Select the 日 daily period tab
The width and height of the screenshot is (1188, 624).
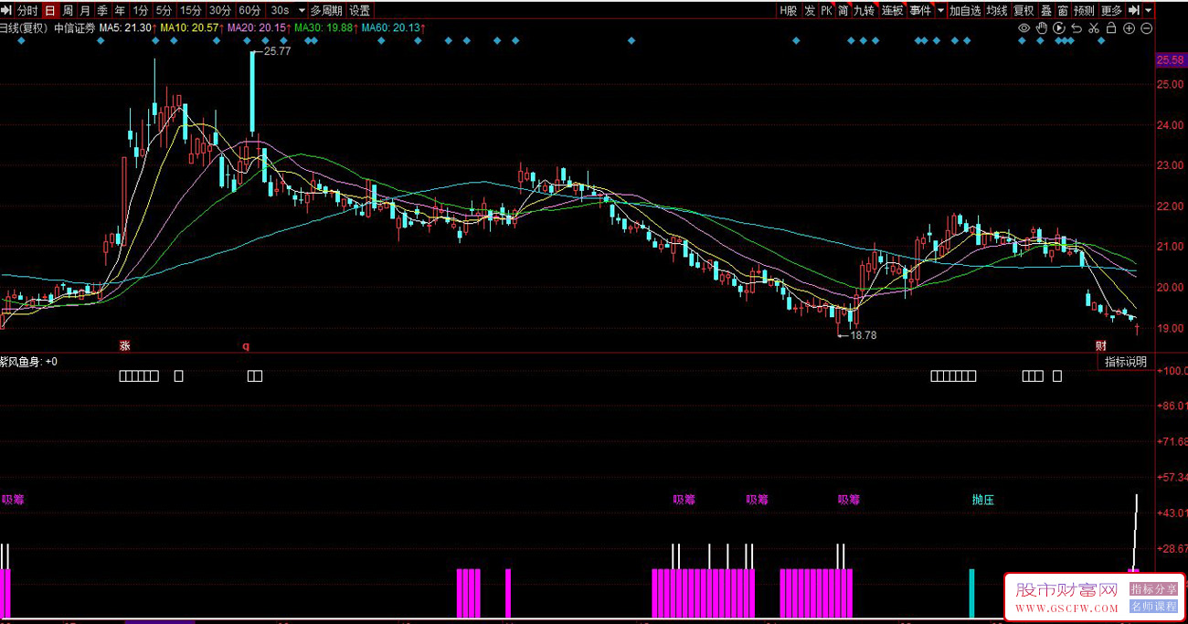[49, 10]
